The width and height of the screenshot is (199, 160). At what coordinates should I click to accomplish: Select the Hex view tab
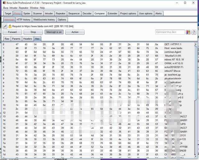click(37, 39)
